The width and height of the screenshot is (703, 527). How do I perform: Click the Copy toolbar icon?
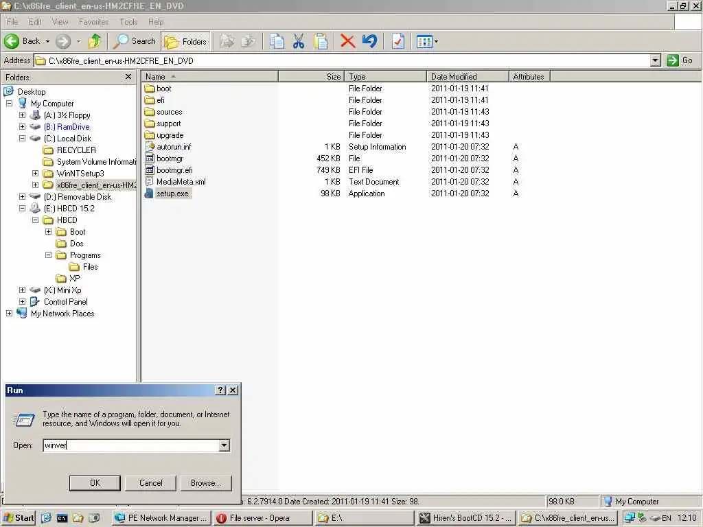coord(277,41)
